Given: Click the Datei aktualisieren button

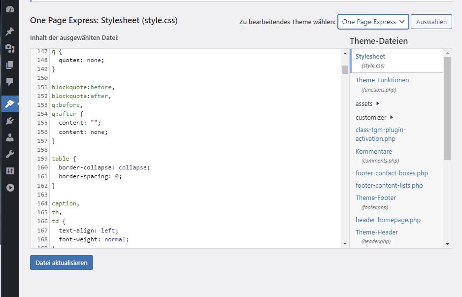Looking at the screenshot, I should tap(62, 263).
